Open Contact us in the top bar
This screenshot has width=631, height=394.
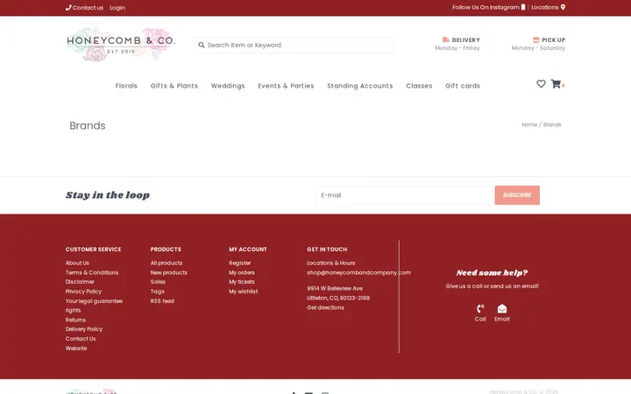[x=84, y=8]
